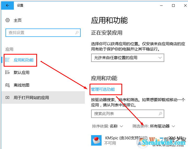Screen dimensions: 188x149
Task: Go to 主页 settings home
Action: pos(18,20)
